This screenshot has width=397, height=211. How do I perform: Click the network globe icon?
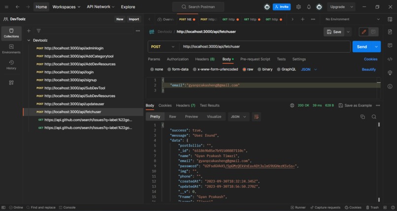[292, 105]
